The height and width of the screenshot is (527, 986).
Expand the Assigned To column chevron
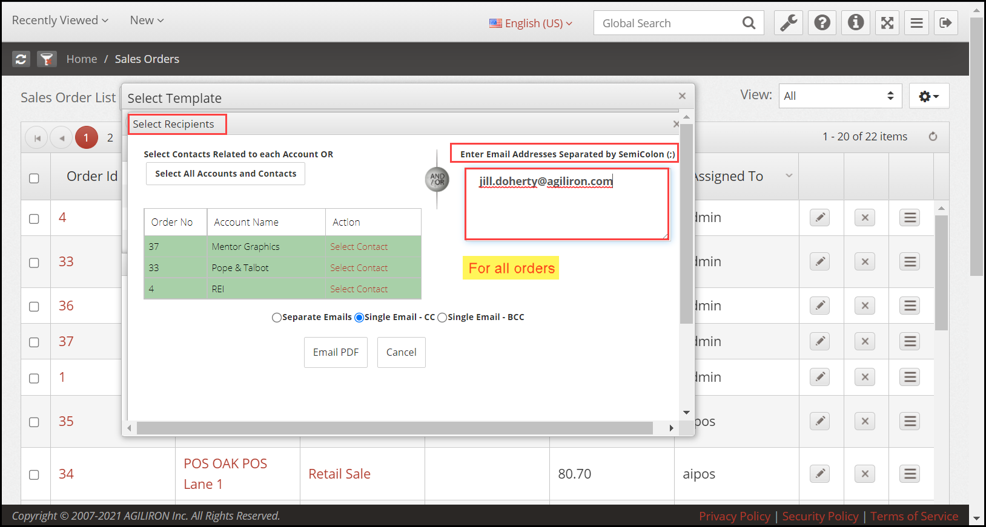pos(789,175)
